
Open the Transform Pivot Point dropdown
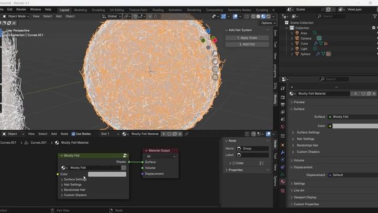[127, 17]
